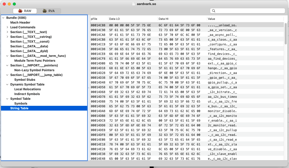Collapse Section (__DATA,__mod_term_func) node
The height and width of the screenshot is (168, 289).
click(x=7, y=56)
